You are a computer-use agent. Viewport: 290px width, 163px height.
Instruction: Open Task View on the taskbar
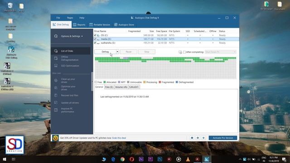click(x=13, y=159)
